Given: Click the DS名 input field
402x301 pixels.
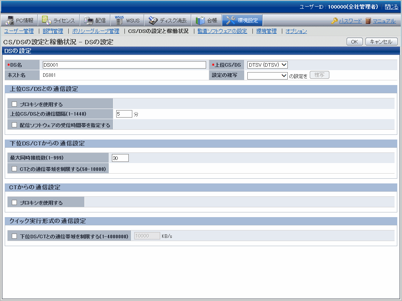Looking at the screenshot, I should coord(124,65).
